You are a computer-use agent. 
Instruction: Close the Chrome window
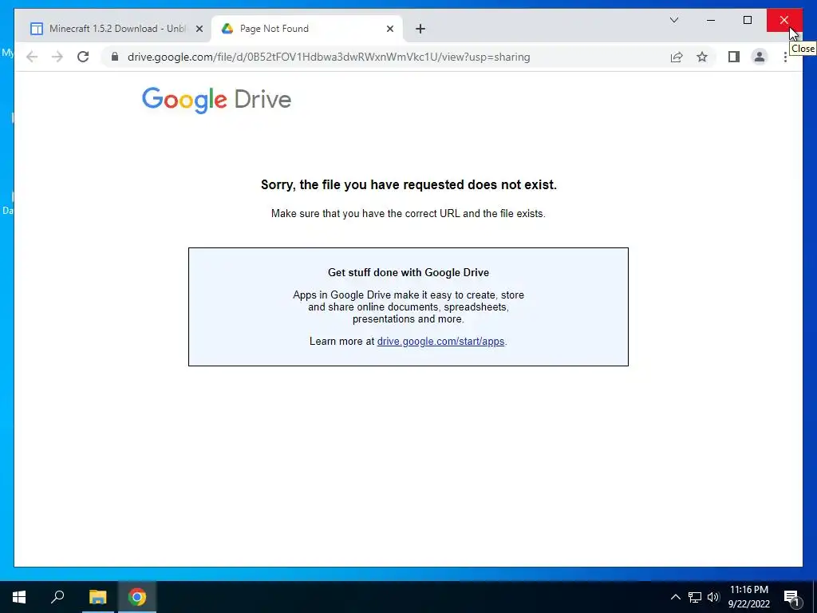784,20
